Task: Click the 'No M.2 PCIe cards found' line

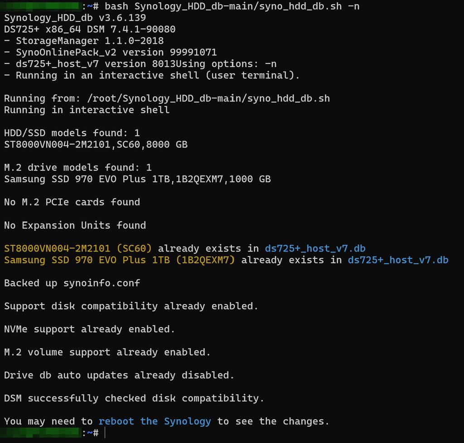Action: 72,202
